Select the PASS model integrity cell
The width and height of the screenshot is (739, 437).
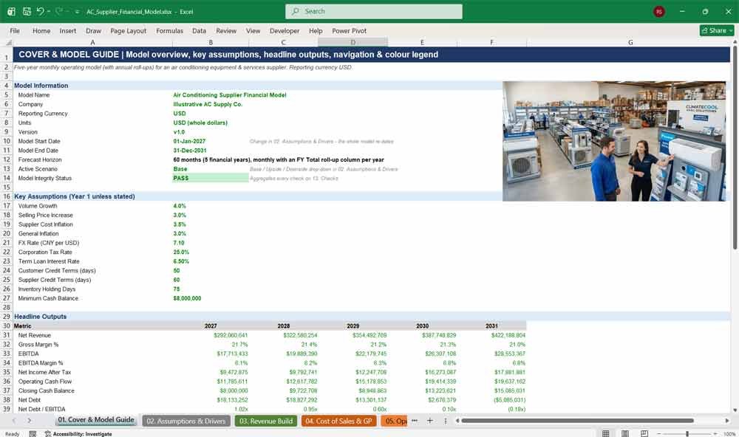click(x=211, y=178)
